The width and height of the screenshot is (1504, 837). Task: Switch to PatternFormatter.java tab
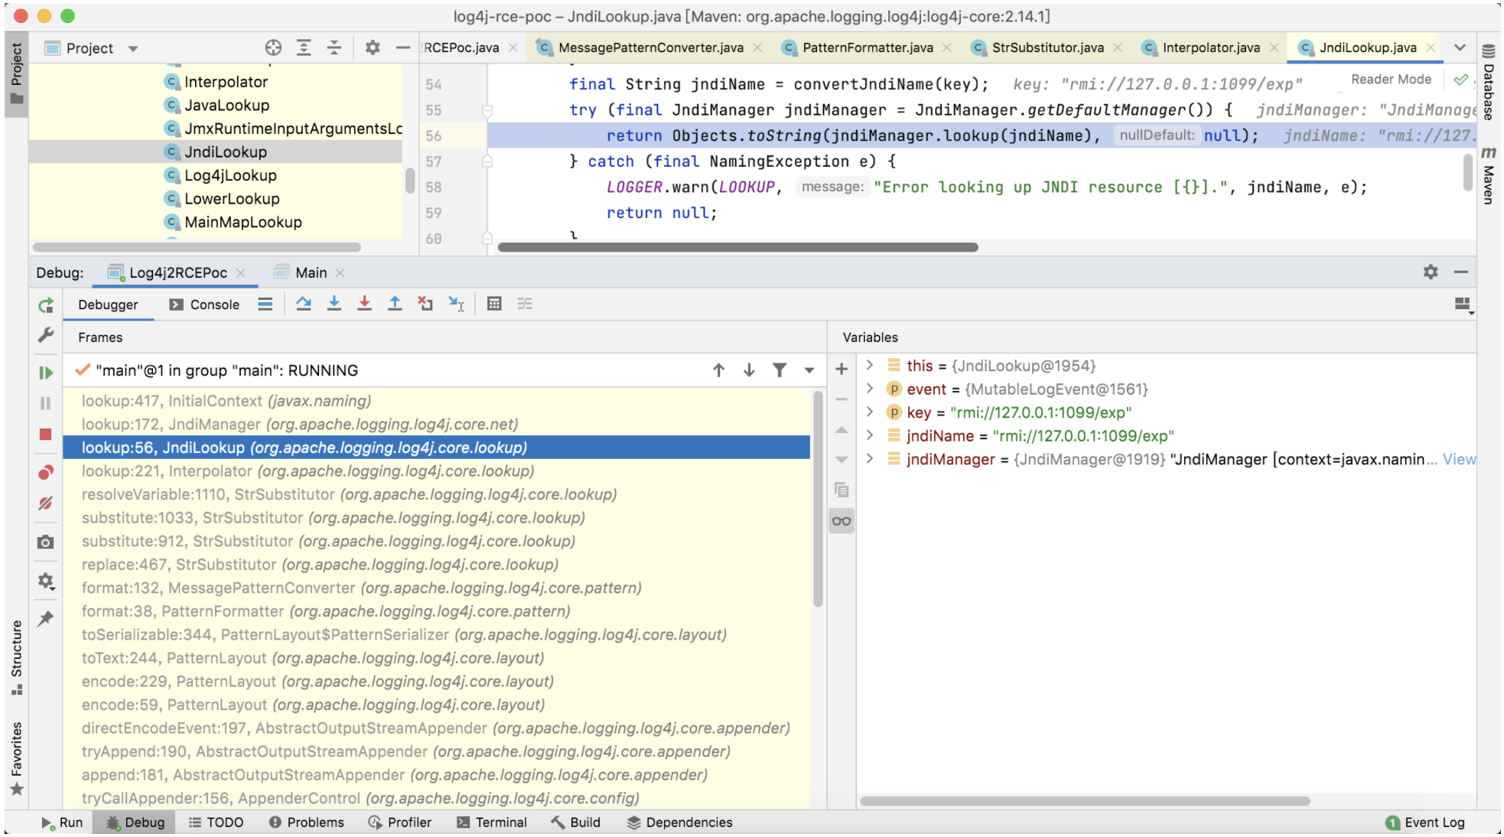pos(868,47)
